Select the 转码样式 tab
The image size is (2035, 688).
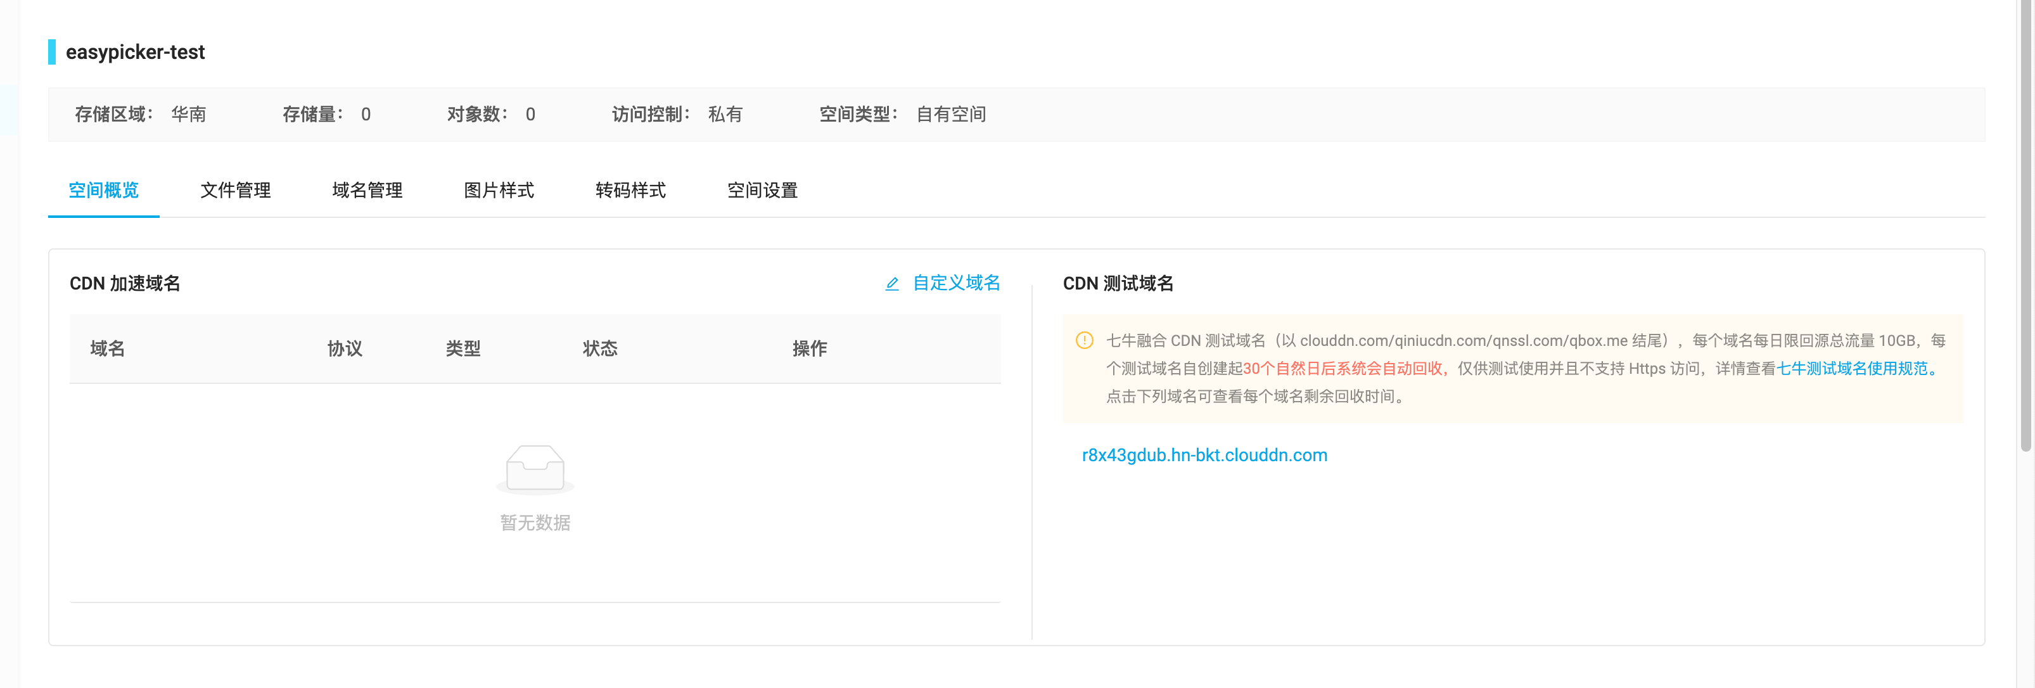coord(630,190)
